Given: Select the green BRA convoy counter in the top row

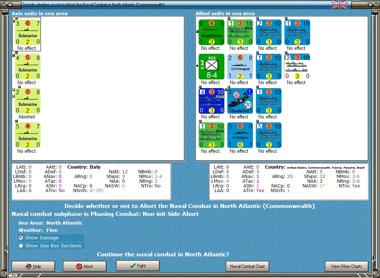Looking at the screenshot, I should [240, 32].
